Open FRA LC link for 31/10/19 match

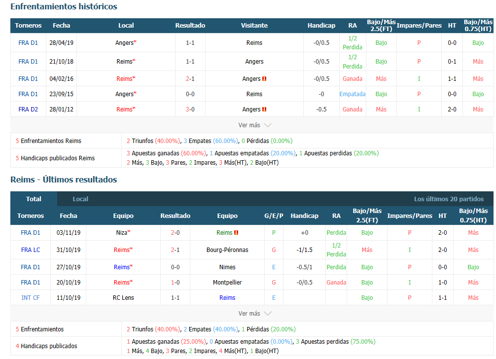click(31, 250)
